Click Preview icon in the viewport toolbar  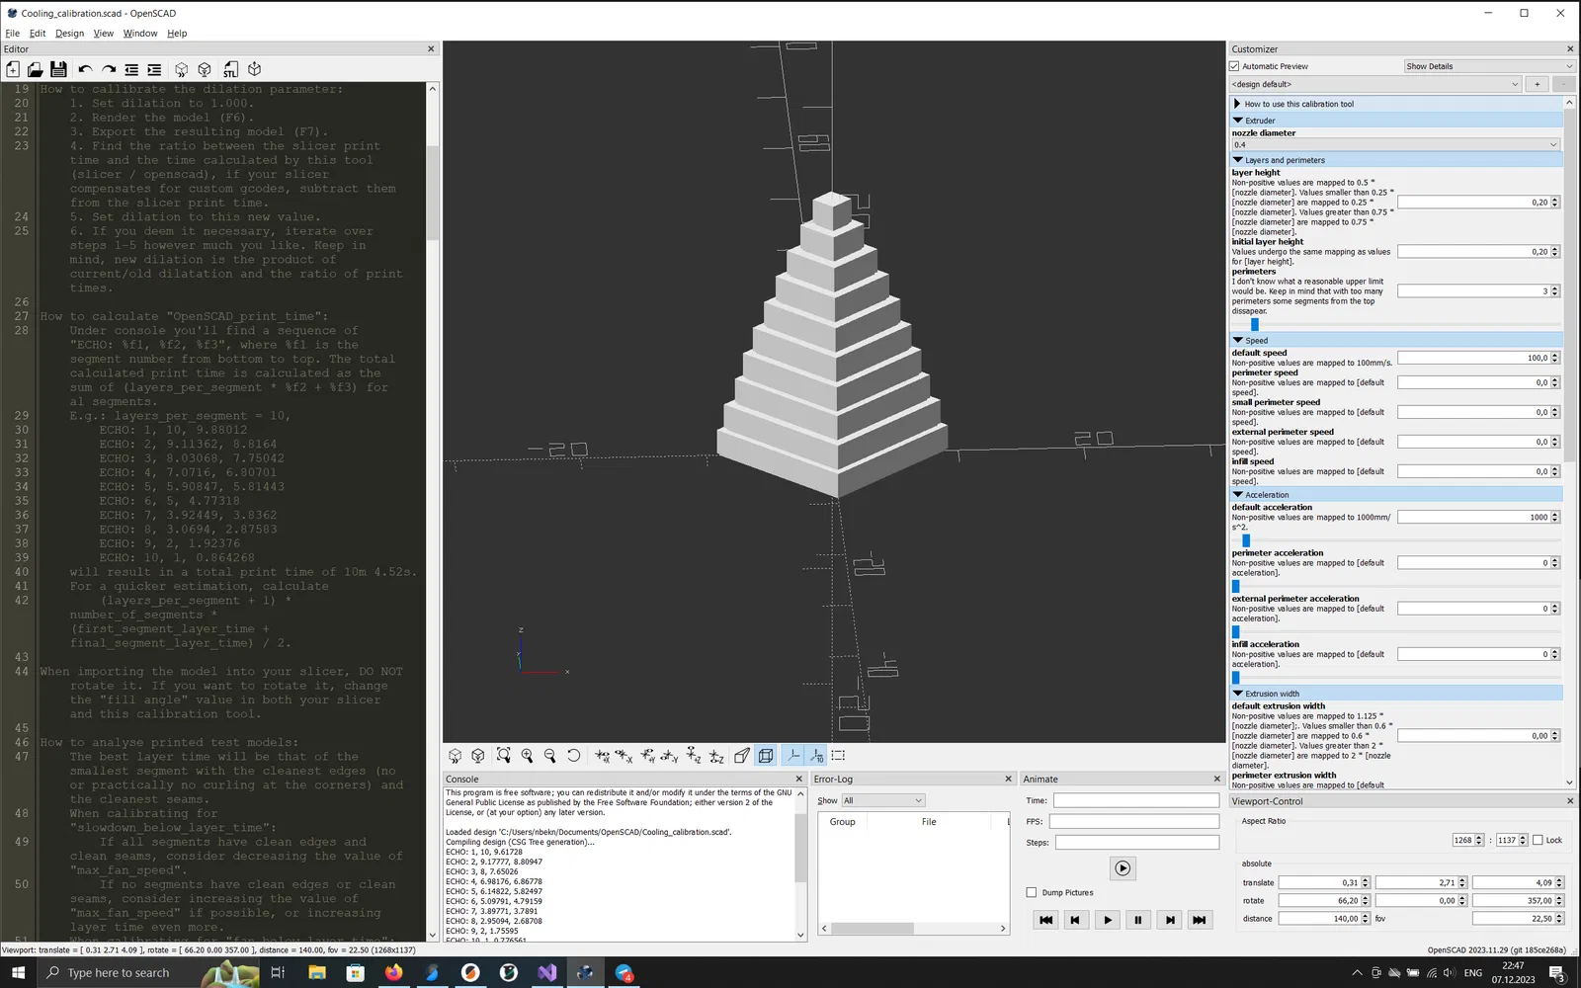[x=456, y=756]
